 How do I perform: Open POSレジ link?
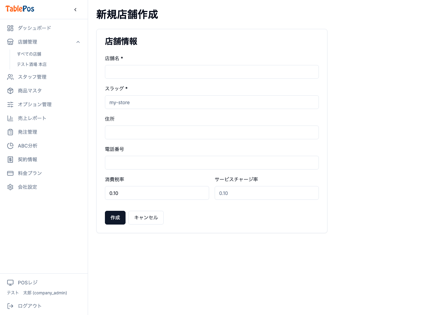(x=44, y=283)
